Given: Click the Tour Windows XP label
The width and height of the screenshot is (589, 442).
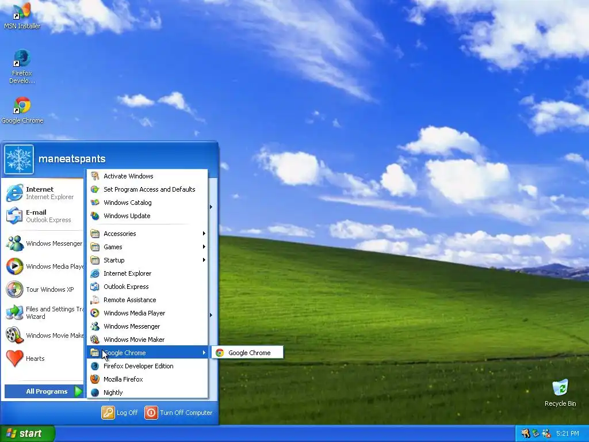Looking at the screenshot, I should 49,289.
